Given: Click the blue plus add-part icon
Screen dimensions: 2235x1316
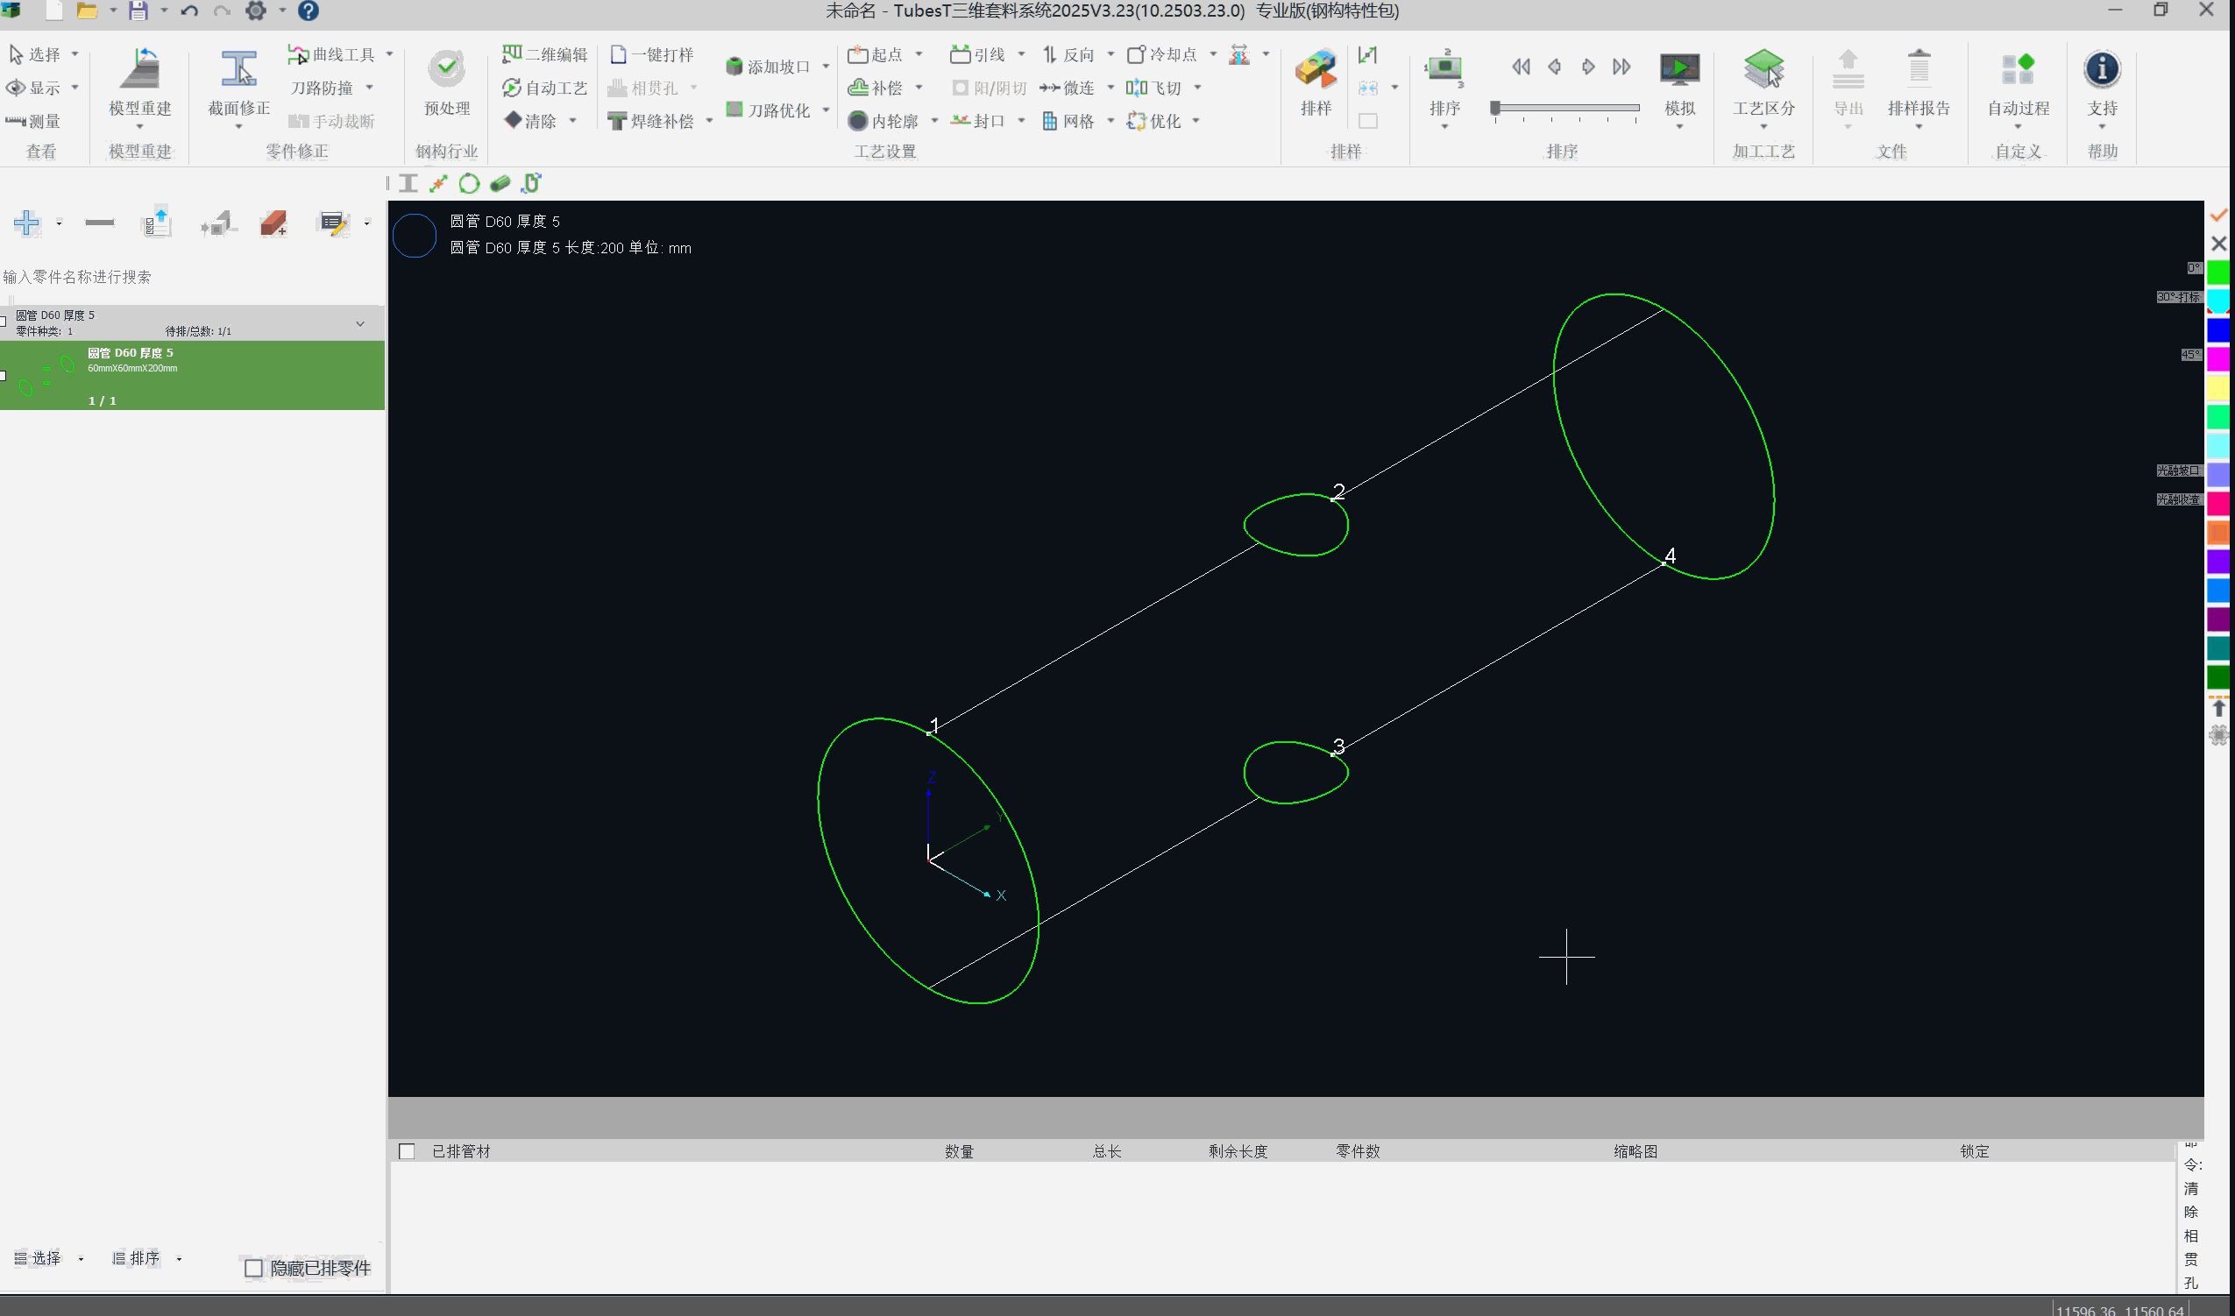Looking at the screenshot, I should tap(26, 222).
